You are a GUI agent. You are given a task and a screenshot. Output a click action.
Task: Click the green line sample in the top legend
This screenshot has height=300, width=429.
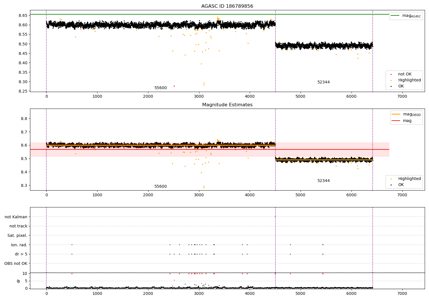click(x=395, y=15)
